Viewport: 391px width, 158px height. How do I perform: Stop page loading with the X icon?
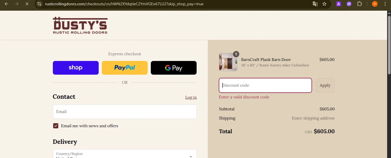27,4
